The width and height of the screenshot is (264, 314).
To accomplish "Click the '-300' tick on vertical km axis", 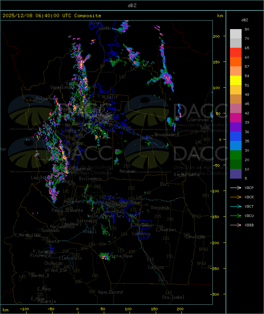I will tap(215, 294).
